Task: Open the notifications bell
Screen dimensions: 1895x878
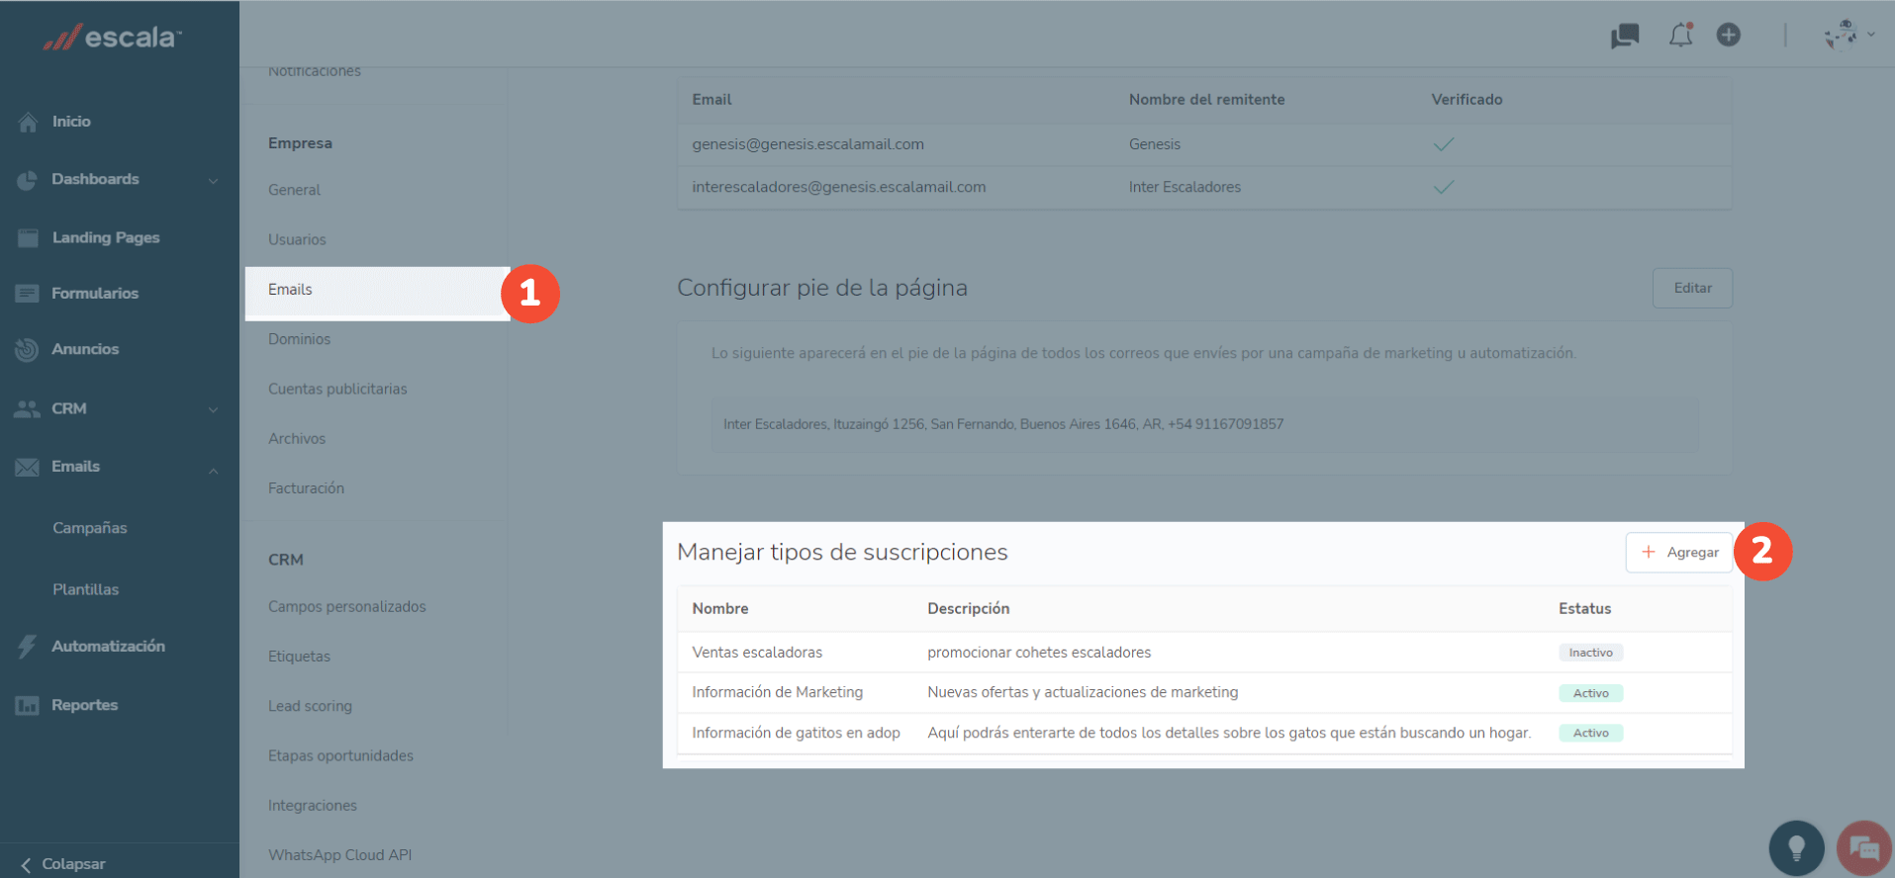Action: [1680, 36]
